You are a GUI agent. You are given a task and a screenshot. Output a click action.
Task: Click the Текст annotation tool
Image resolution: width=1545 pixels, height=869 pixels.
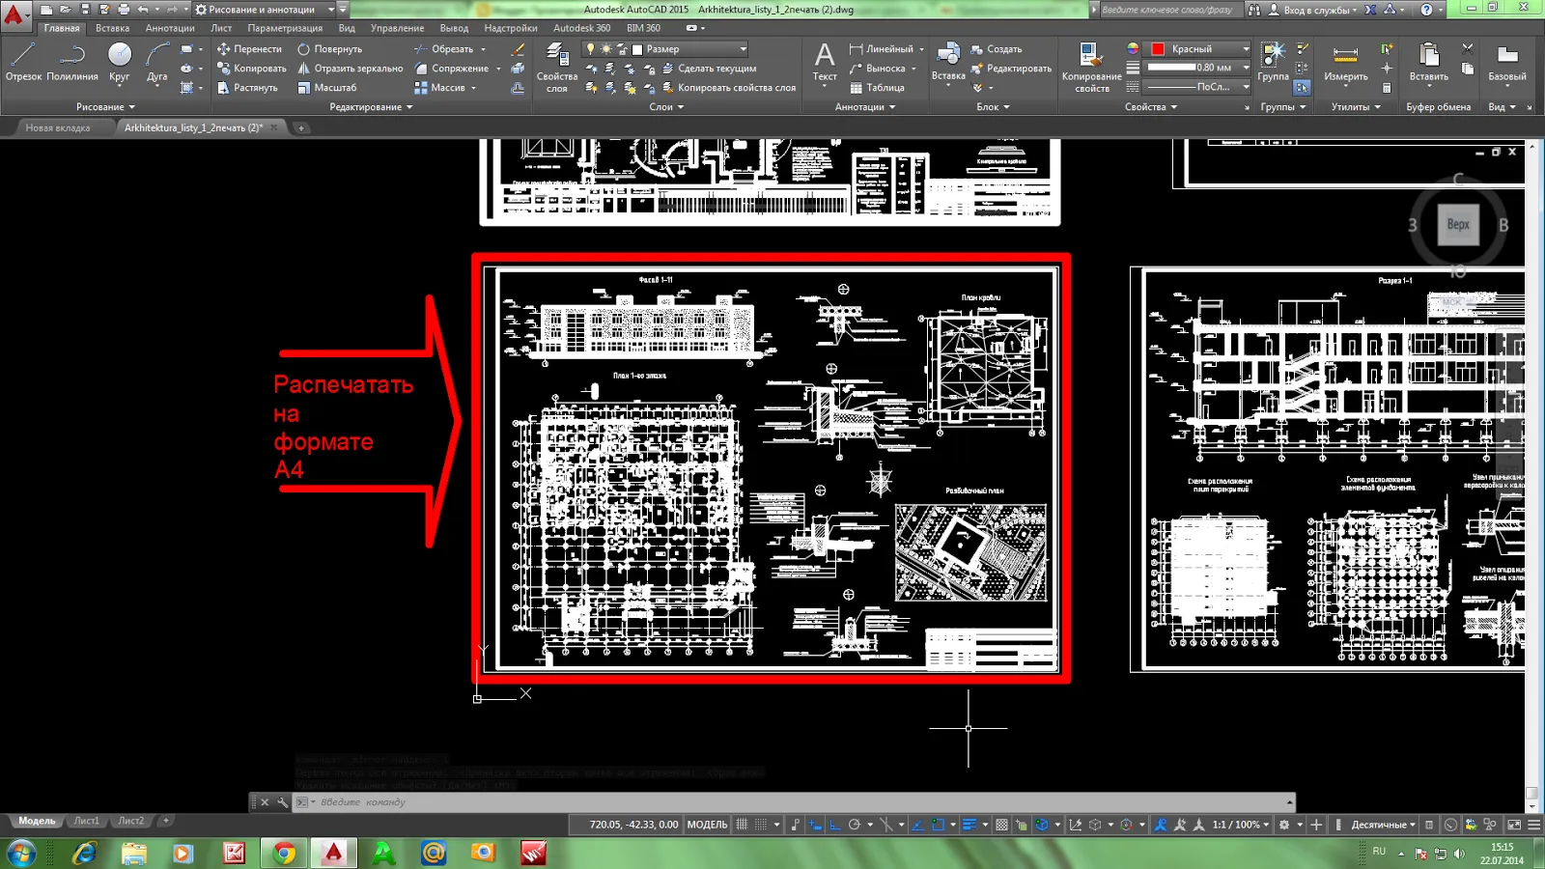825,62
